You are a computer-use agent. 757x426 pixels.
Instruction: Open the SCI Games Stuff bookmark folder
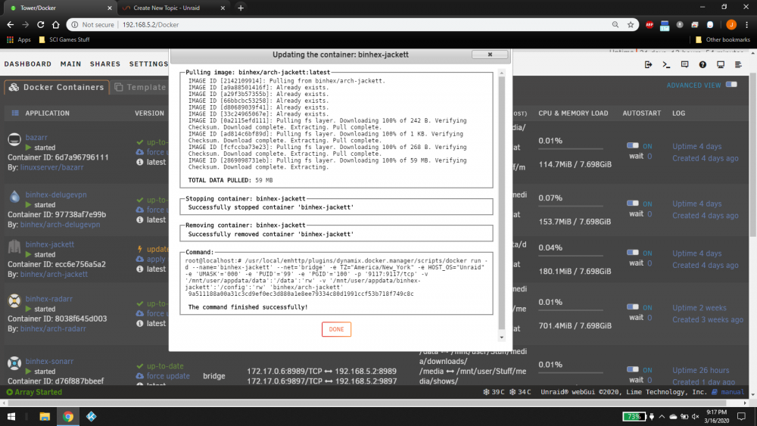(x=64, y=39)
